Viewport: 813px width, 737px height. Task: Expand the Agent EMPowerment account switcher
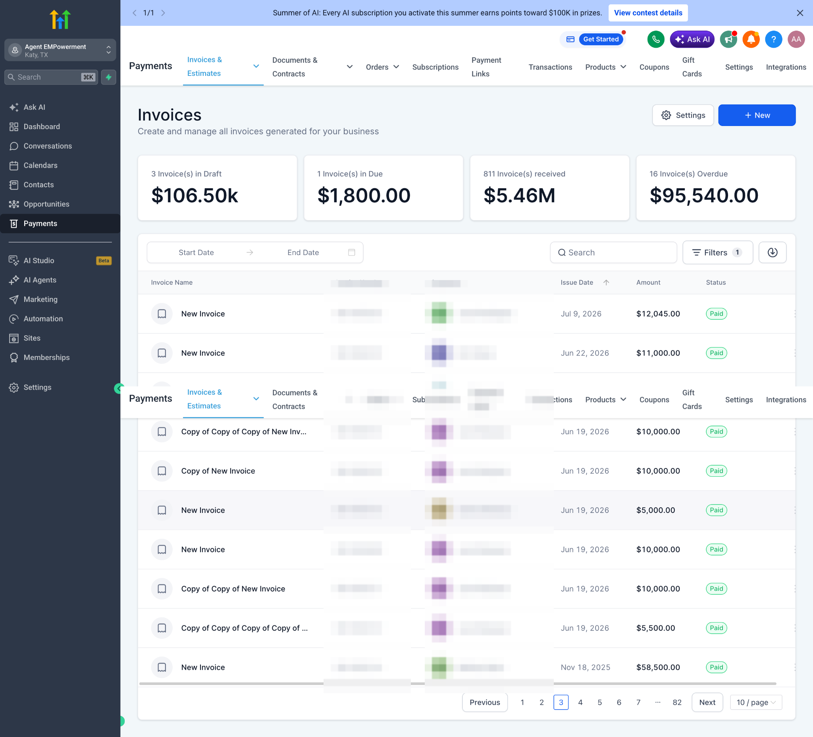(60, 50)
